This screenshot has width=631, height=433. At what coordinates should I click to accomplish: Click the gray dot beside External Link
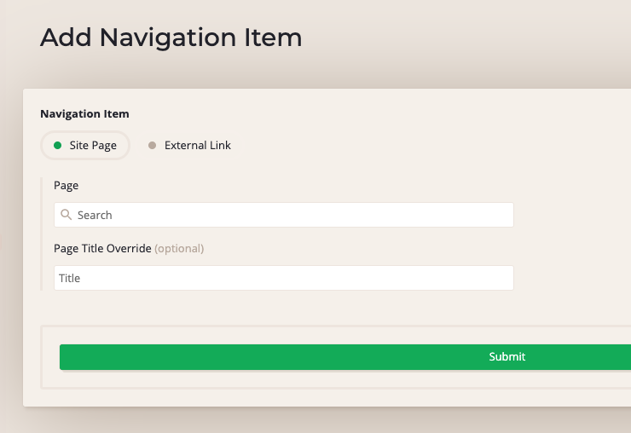(153, 146)
